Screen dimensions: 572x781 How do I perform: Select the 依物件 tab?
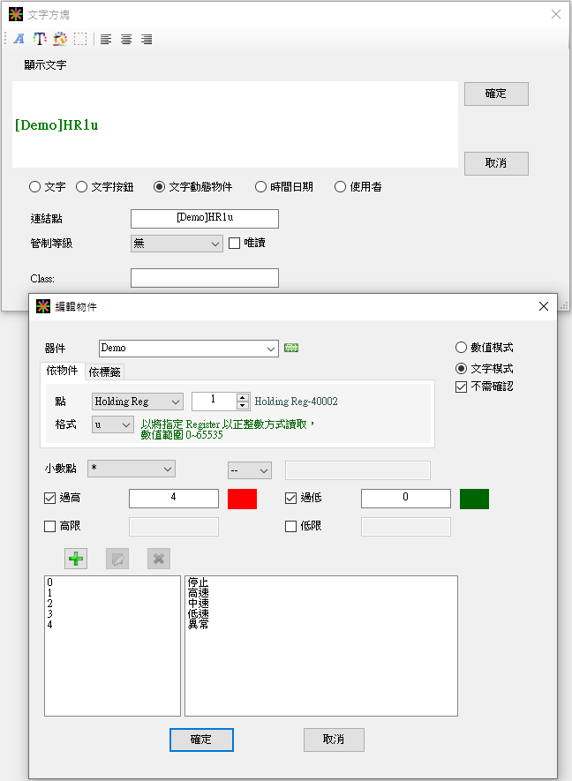tap(62, 372)
